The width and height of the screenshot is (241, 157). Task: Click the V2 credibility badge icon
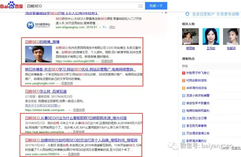click(x=104, y=27)
